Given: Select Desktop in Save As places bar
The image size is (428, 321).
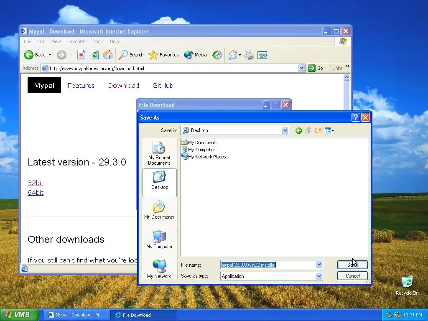Looking at the screenshot, I should click(159, 183).
